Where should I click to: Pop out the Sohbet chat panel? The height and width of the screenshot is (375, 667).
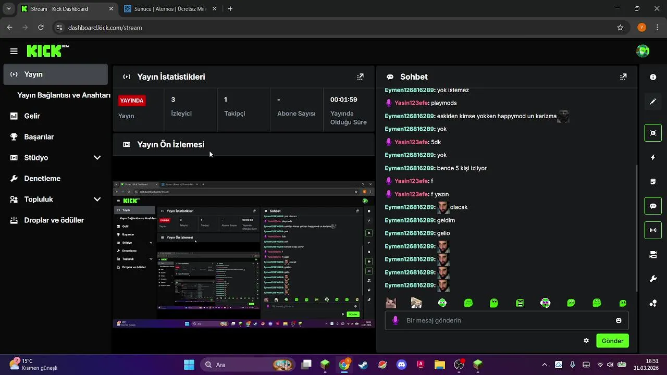click(623, 77)
